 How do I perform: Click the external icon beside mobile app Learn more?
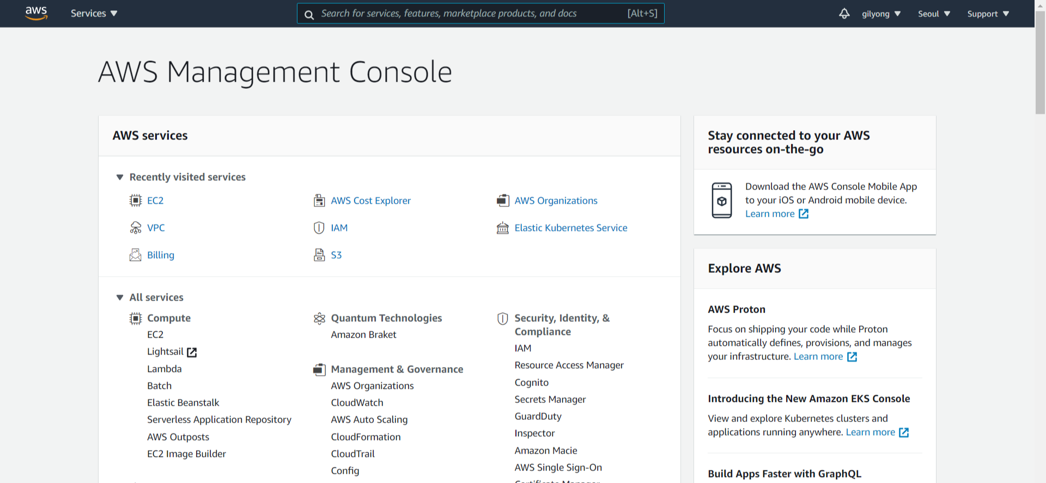(804, 214)
